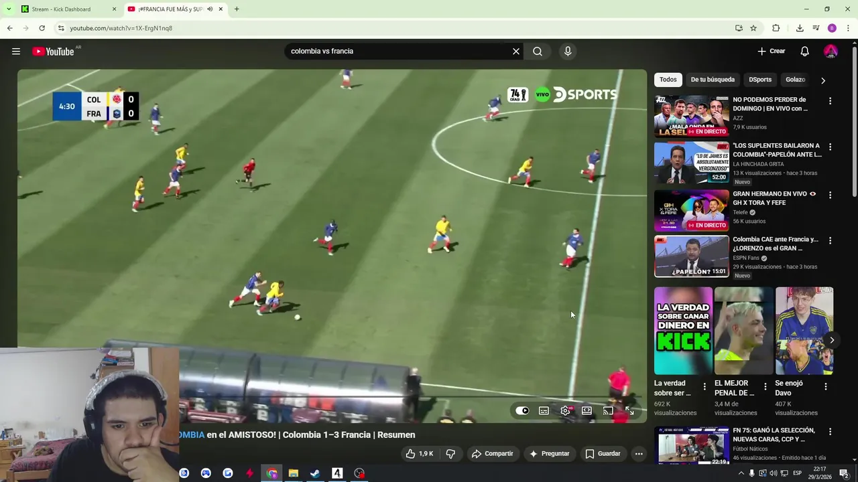Open a new browser tab
The image size is (858, 482).
[237, 9]
